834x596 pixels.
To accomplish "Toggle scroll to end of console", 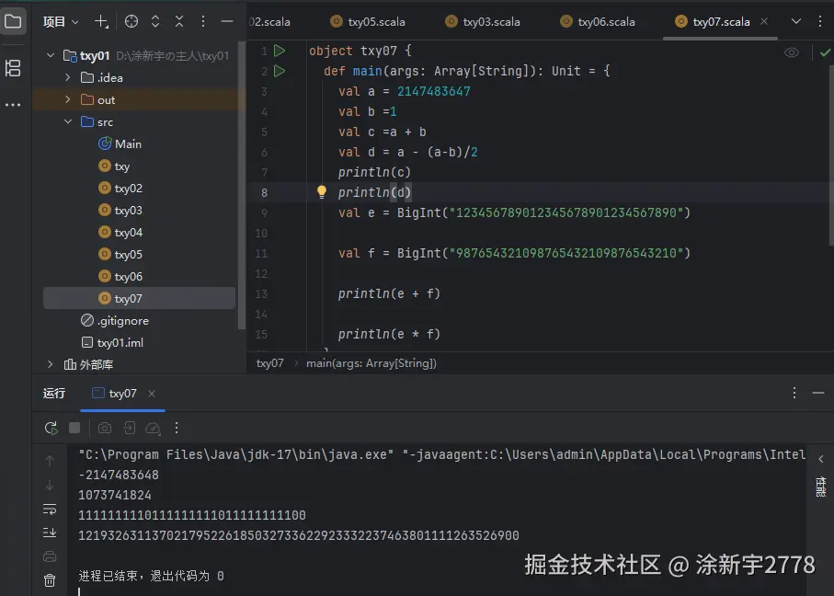I will [50, 533].
